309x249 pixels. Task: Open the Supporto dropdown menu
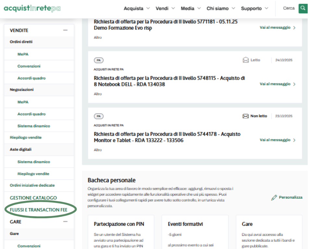[254, 8]
